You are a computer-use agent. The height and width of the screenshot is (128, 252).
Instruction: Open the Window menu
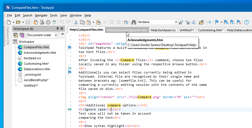click(x=76, y=15)
